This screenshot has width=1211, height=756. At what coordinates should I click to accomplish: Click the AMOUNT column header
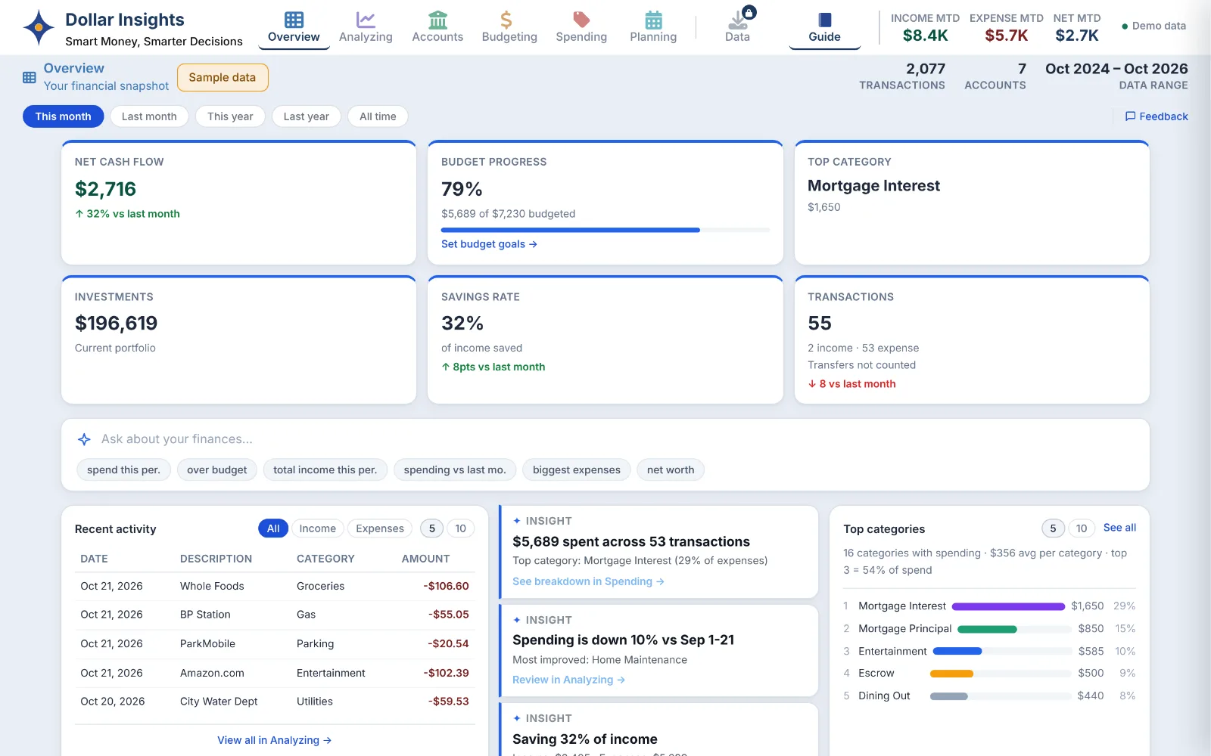coord(425,559)
